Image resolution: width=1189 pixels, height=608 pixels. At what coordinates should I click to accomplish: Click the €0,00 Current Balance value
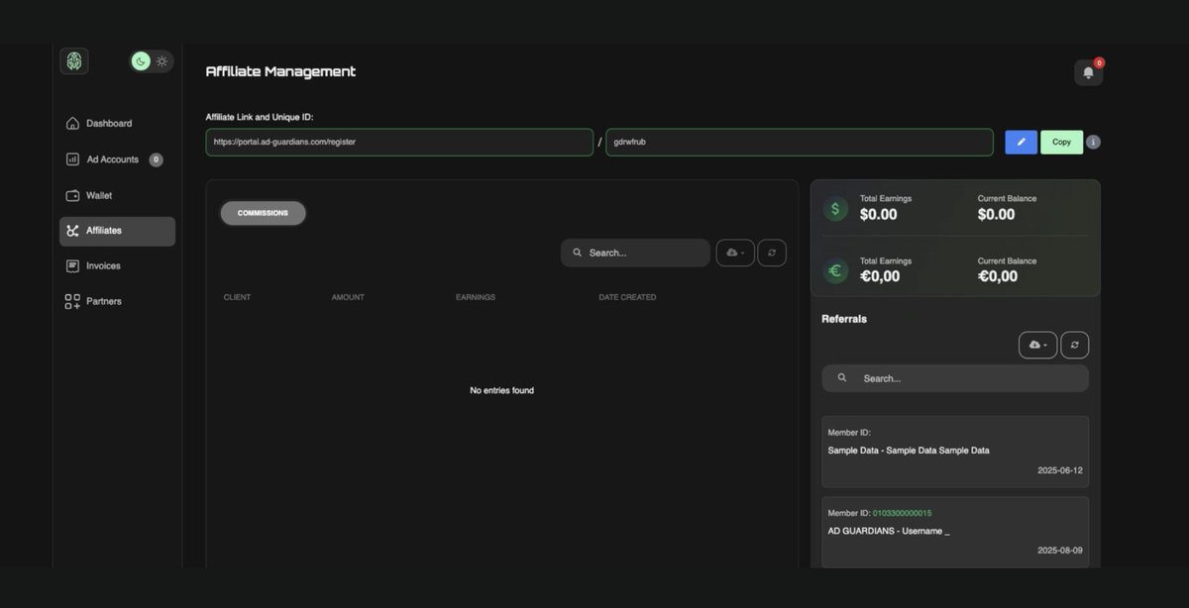point(998,276)
